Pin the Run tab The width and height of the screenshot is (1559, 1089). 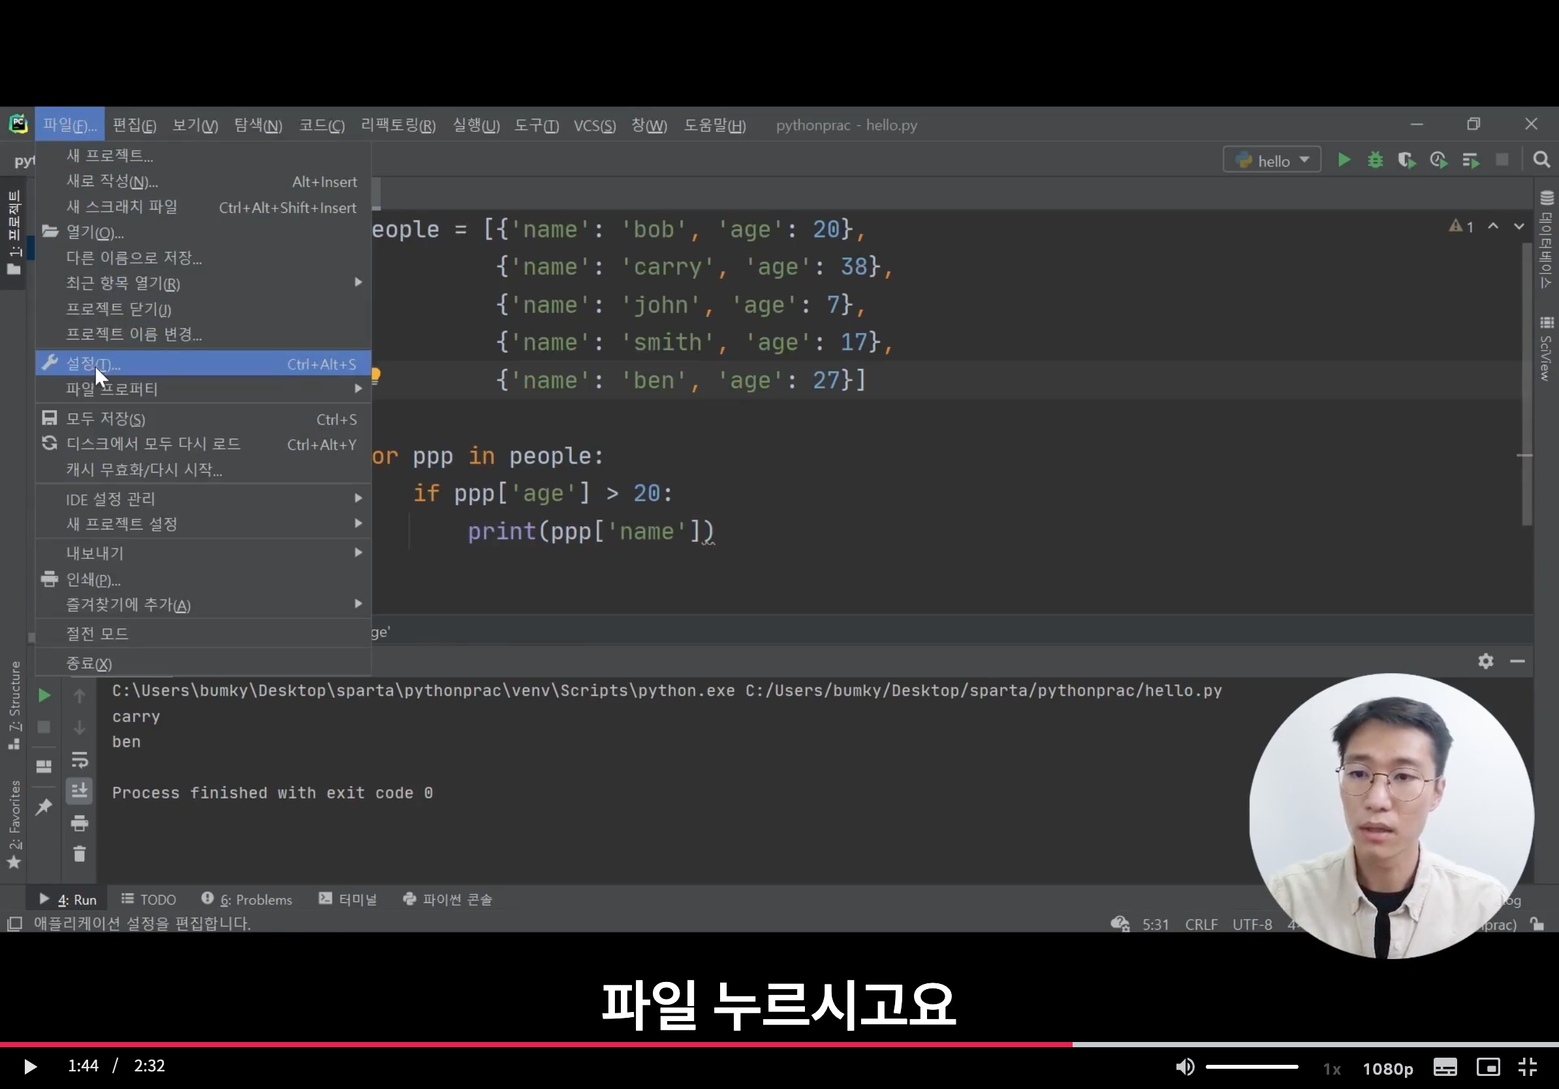pyautogui.click(x=44, y=806)
